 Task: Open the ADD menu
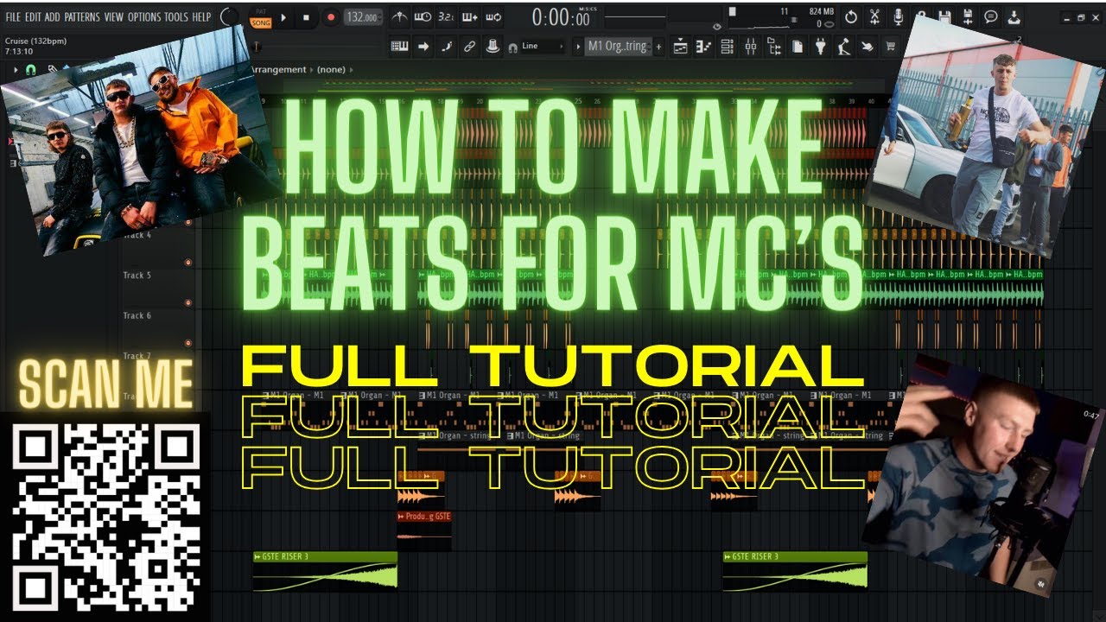(53, 16)
